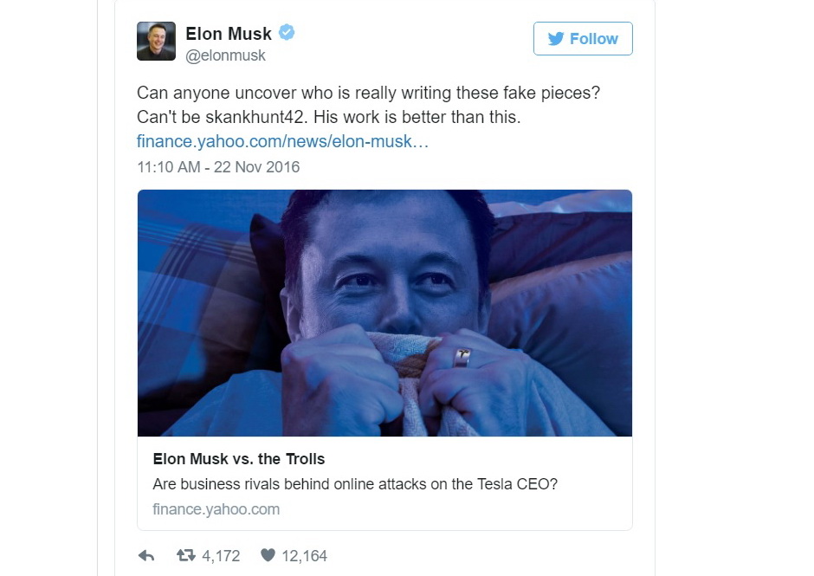Viewport: 814px width, 576px height.
Task: Click the skankhunt42 sentence in the tweet
Action: 328,117
